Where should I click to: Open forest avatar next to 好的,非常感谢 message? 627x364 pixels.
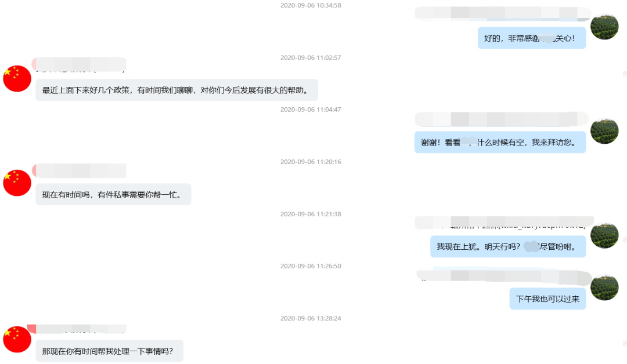(604, 27)
